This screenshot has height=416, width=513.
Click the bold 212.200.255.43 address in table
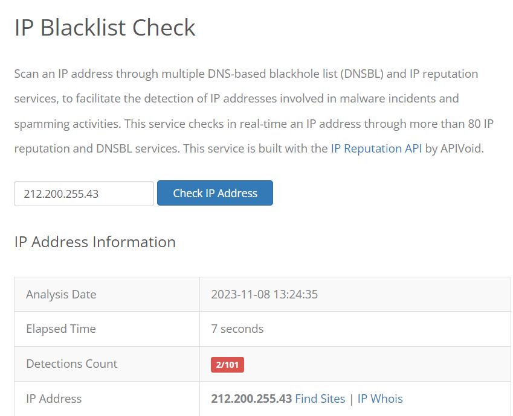[x=251, y=399]
